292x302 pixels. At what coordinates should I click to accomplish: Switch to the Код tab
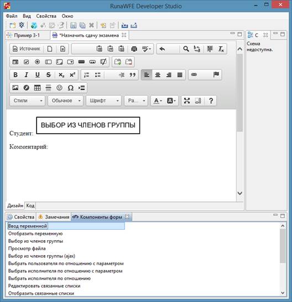click(30, 205)
